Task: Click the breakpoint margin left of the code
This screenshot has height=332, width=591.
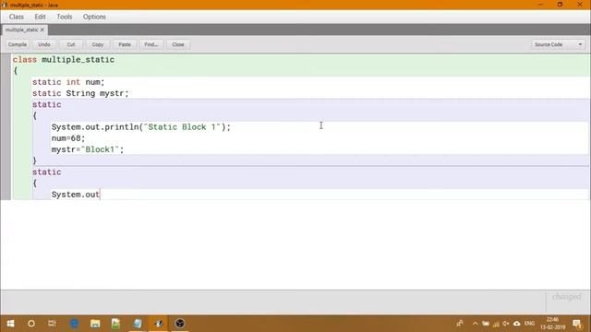Action: (x=6, y=126)
